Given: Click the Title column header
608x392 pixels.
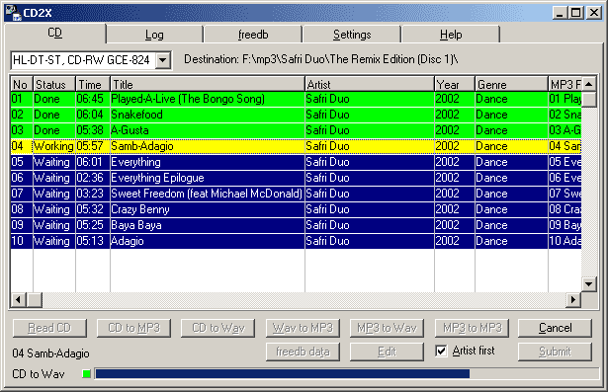Looking at the screenshot, I should coord(208,85).
